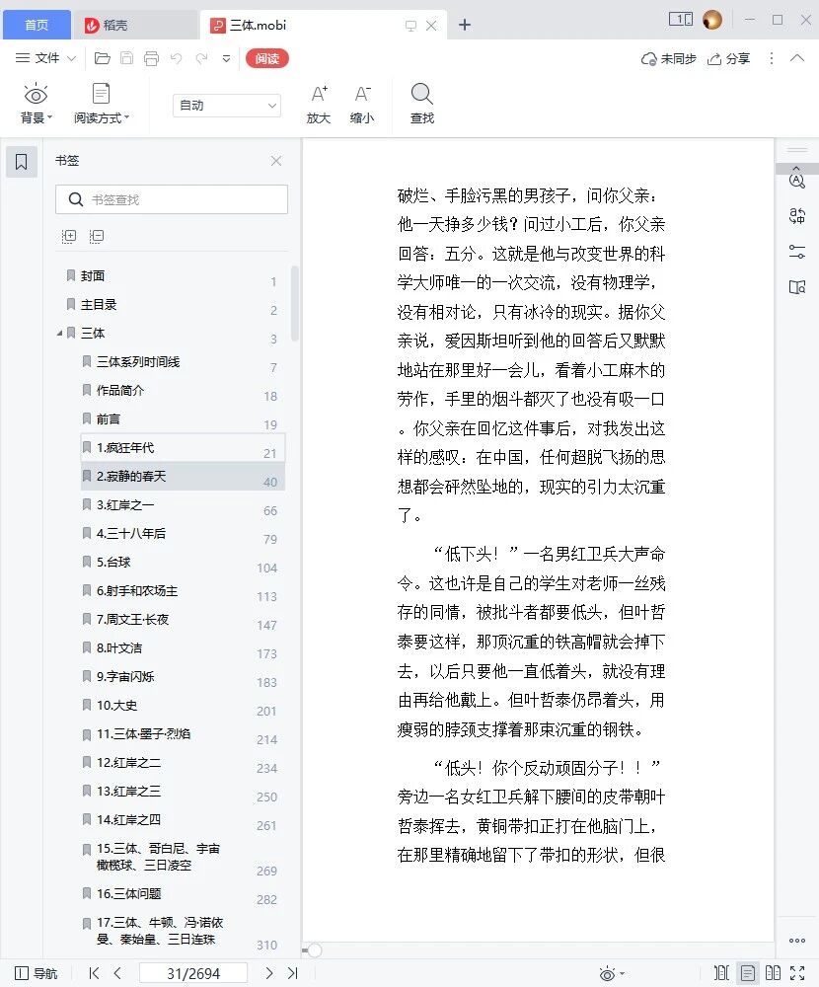Go to the 5.台球 chapter
819x987 pixels.
click(113, 563)
